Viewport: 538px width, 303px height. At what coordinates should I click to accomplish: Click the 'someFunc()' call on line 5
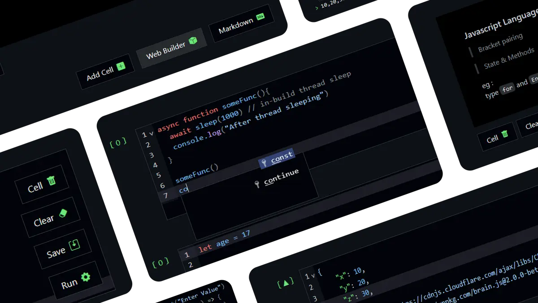tap(196, 173)
